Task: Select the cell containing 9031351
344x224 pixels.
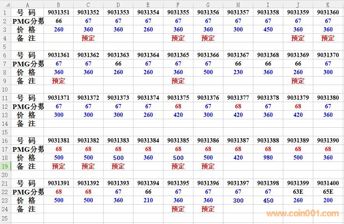Action: point(58,12)
